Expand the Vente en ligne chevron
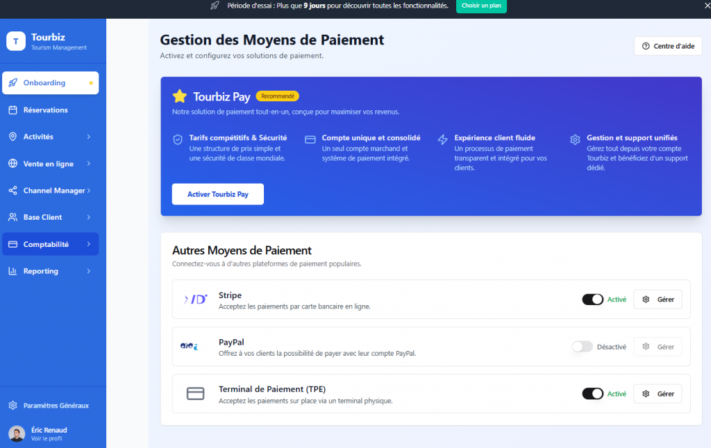 tap(89, 164)
